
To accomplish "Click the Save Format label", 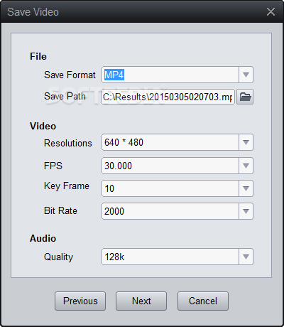I will (x=70, y=75).
